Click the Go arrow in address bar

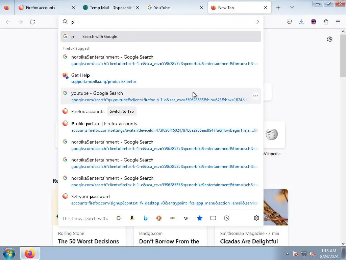[x=256, y=22]
